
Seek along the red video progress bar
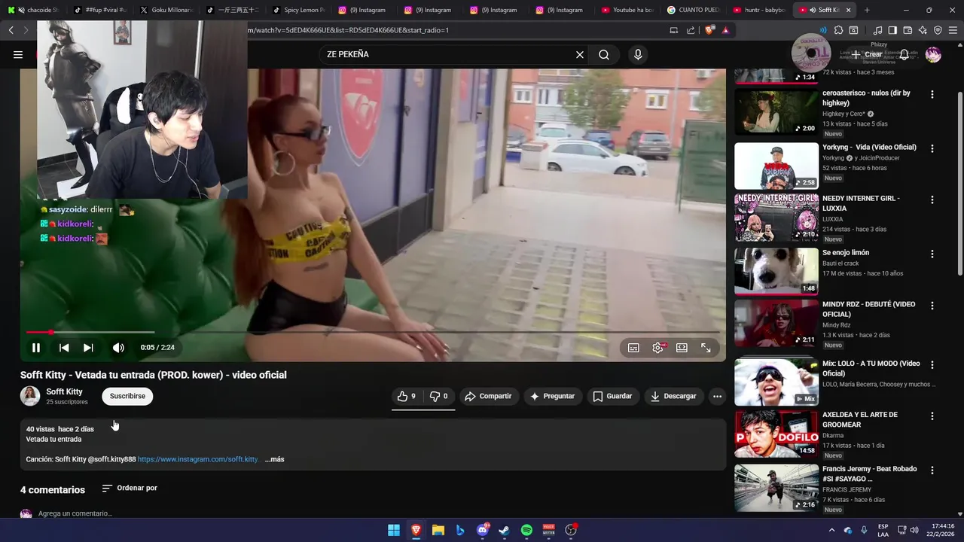point(373,332)
